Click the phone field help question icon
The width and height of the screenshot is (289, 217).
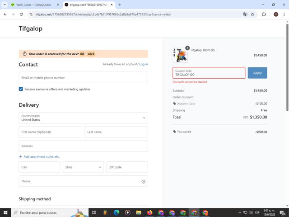[144, 182]
